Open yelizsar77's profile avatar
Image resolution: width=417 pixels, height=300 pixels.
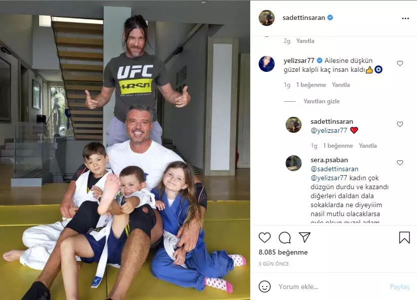pyautogui.click(x=267, y=64)
